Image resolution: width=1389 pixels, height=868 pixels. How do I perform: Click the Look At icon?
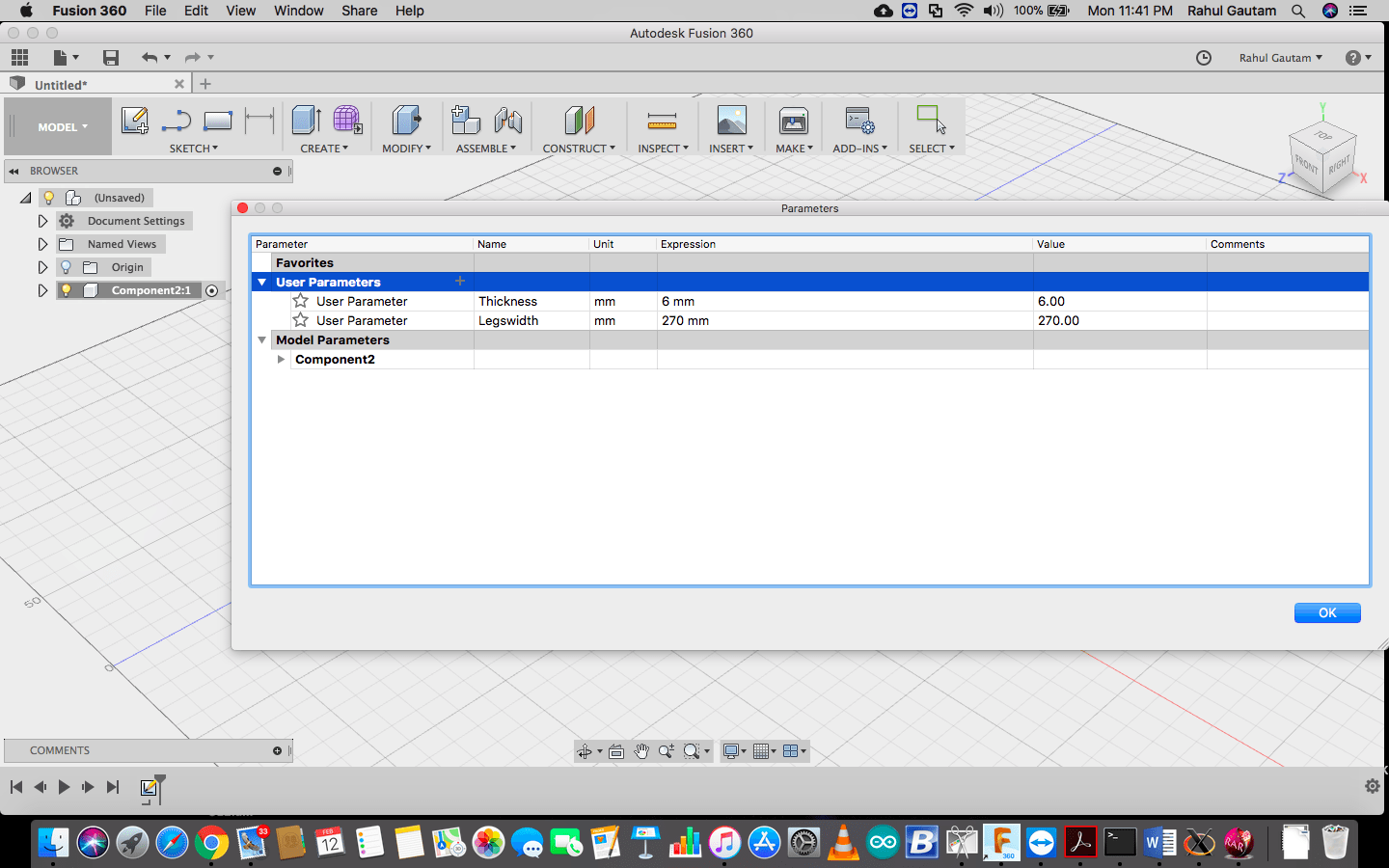(x=616, y=751)
